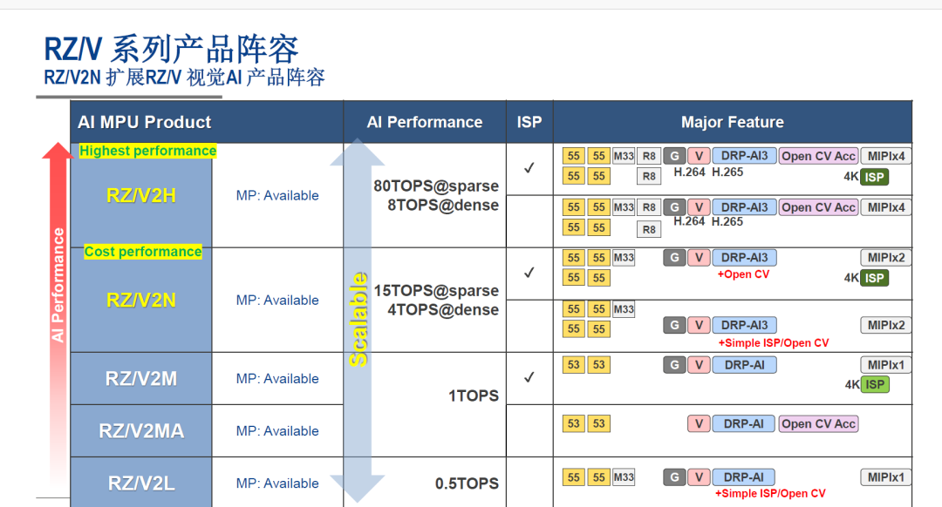Click the RZ/V2H product cell

coord(141,196)
